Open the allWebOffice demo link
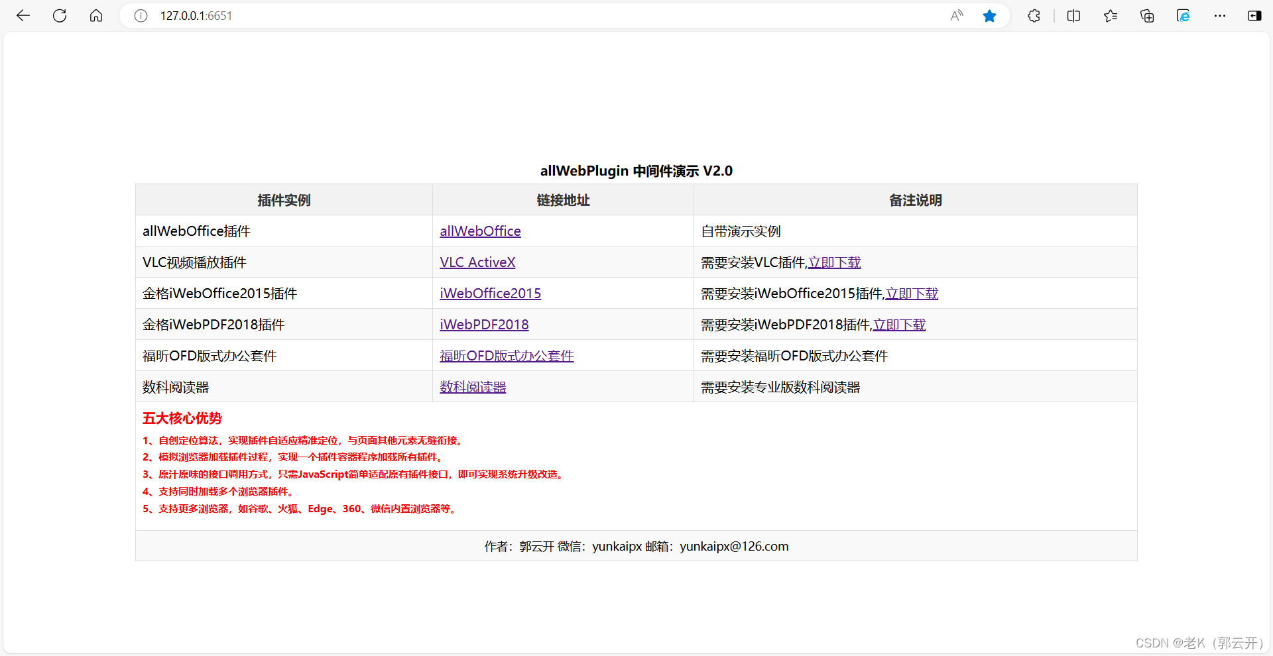The image size is (1273, 656). click(x=480, y=231)
